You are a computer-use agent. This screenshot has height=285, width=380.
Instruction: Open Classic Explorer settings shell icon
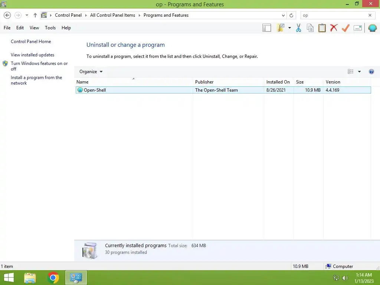coord(373,28)
